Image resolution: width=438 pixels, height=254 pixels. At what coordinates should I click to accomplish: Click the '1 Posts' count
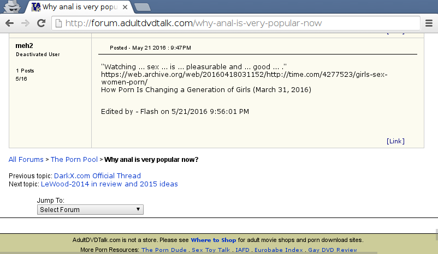point(25,70)
